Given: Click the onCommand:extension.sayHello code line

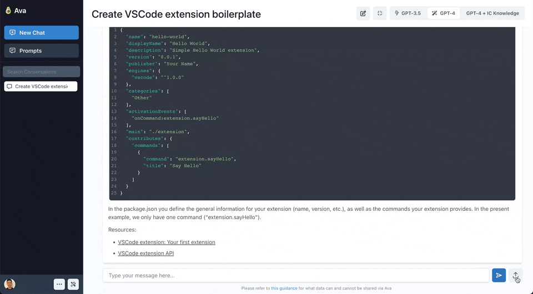Looking at the screenshot, I should pyautogui.click(x=175, y=118).
